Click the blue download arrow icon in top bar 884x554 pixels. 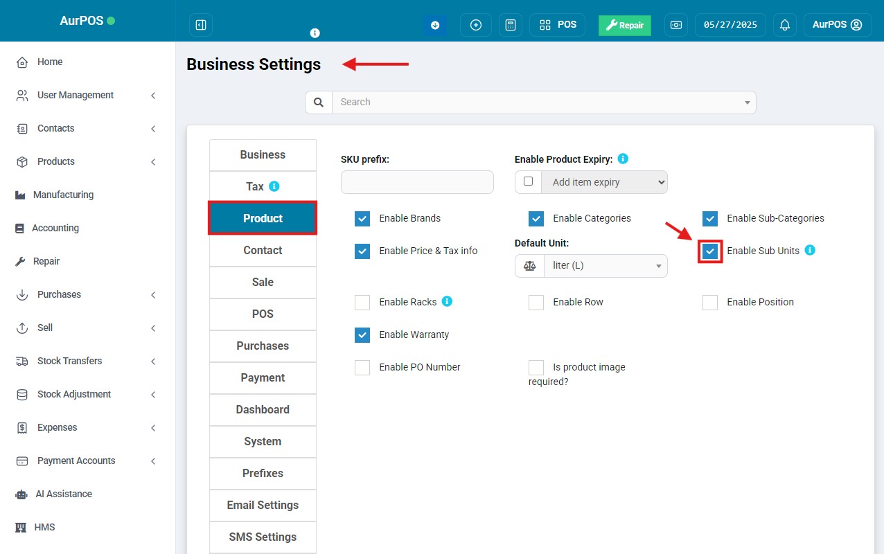435,25
